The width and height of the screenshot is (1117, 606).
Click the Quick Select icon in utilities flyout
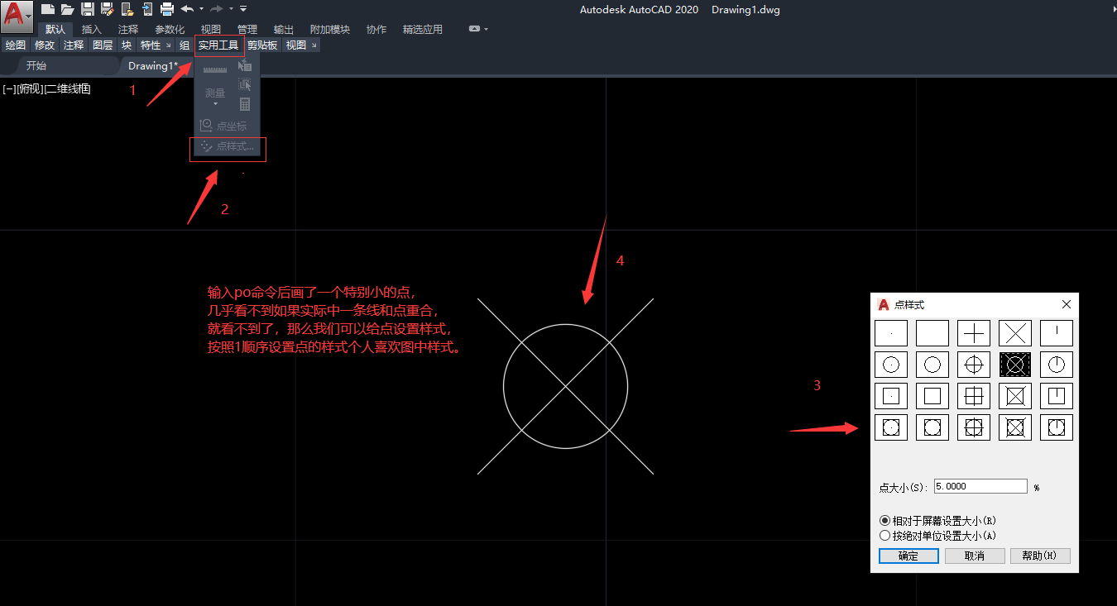(x=245, y=65)
